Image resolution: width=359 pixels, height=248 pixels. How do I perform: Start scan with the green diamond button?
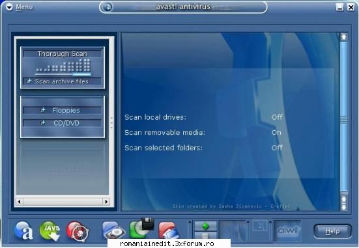point(205,226)
